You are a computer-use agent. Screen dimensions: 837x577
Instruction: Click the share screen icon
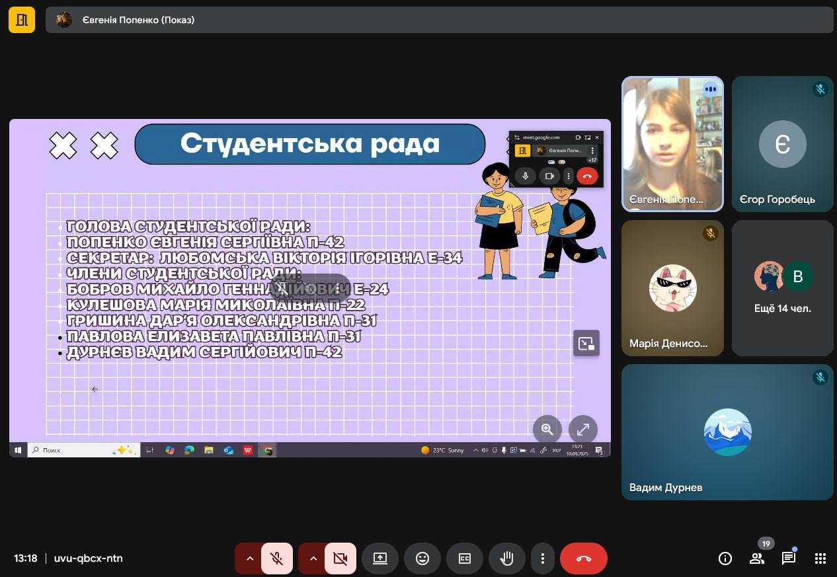point(379,558)
